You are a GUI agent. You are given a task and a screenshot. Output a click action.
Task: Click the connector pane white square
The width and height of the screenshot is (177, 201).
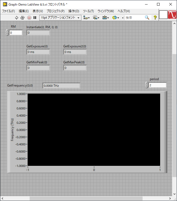[x=163, y=15]
